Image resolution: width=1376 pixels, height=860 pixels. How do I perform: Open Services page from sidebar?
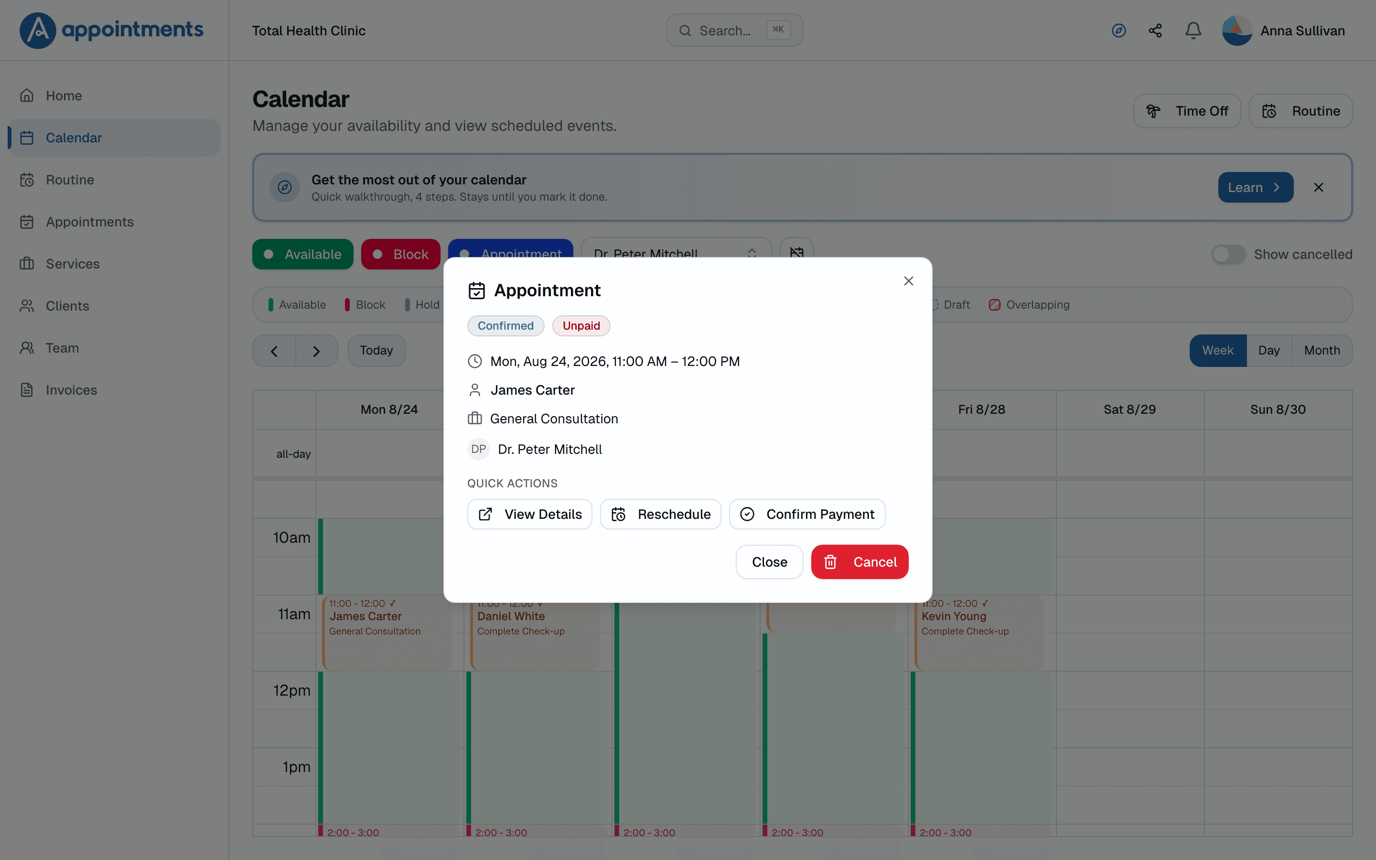[x=114, y=264]
